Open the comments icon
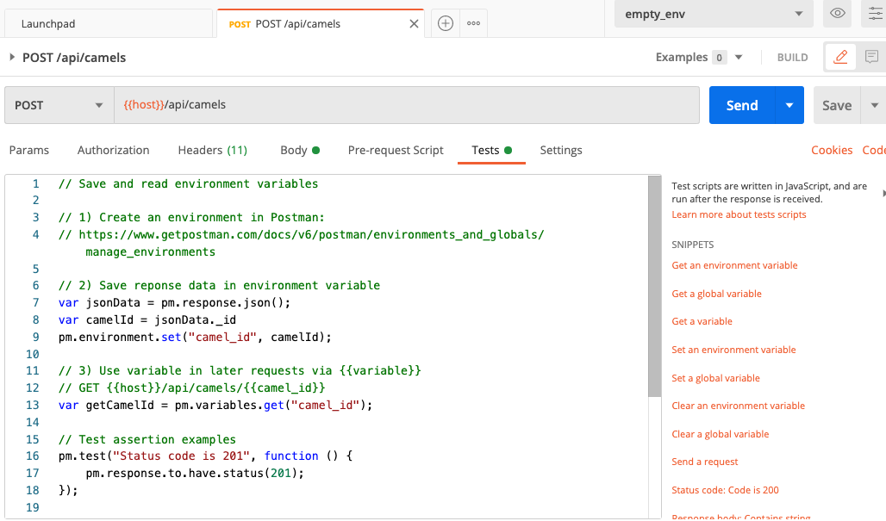The image size is (886, 521). click(871, 57)
